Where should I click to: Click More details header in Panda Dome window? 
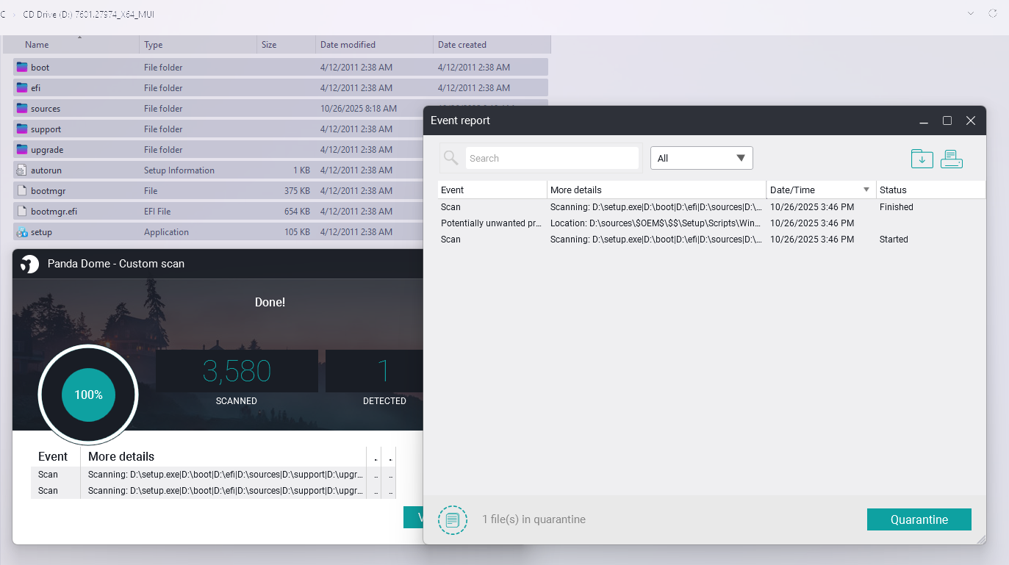click(121, 456)
